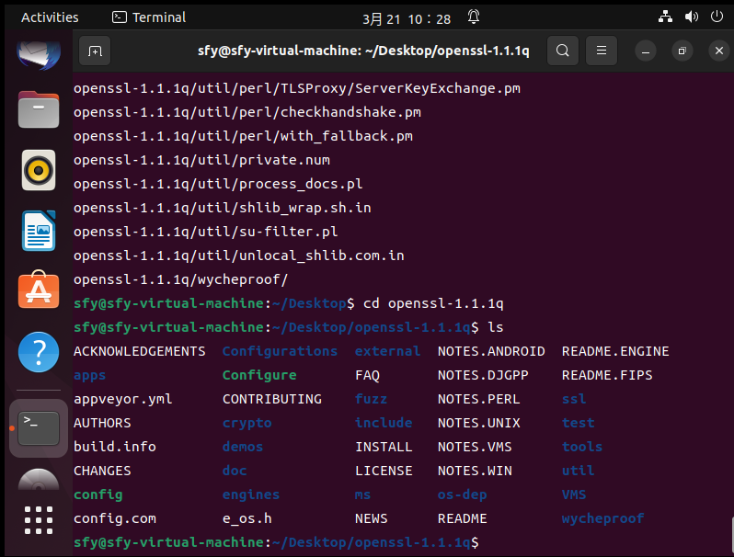Click the test directory name

click(x=579, y=423)
